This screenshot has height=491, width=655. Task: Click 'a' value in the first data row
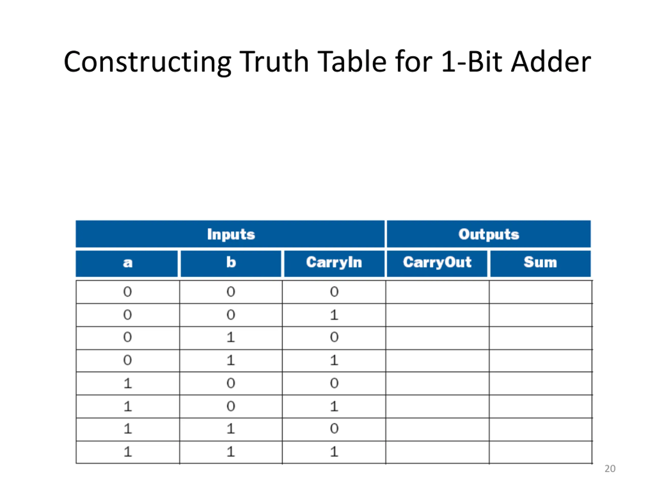(x=128, y=292)
